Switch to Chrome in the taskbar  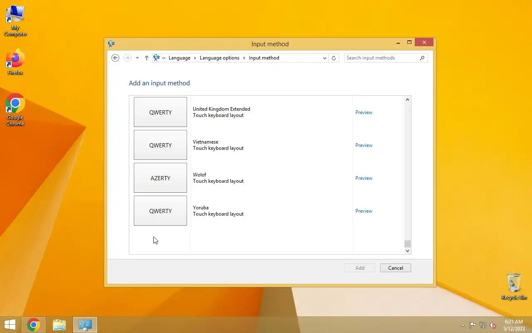pyautogui.click(x=34, y=325)
